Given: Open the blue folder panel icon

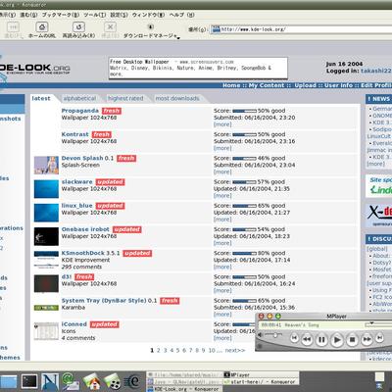Looking at the screenshot, I should [x=8, y=382].
